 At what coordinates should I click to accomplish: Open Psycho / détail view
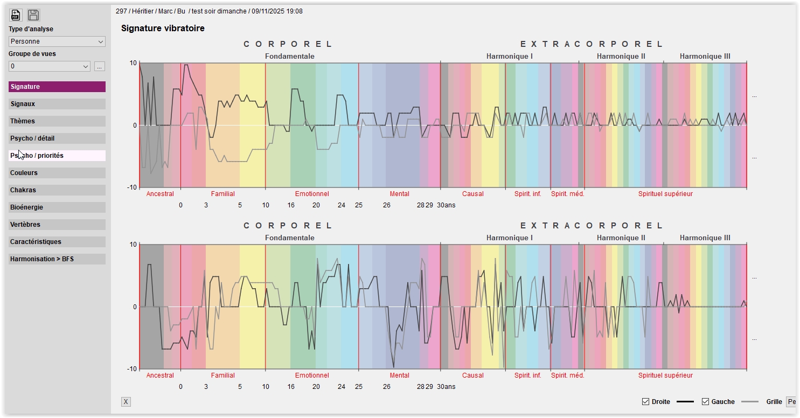[x=57, y=138]
